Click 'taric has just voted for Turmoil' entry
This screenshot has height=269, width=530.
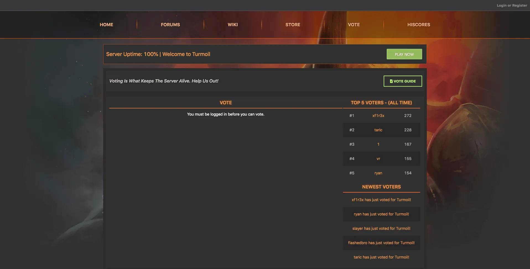[381, 257]
